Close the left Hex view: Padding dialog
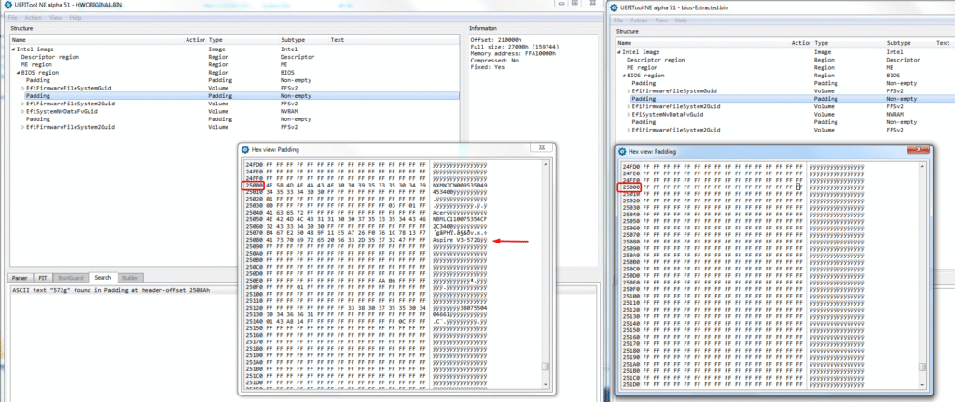 pos(541,148)
